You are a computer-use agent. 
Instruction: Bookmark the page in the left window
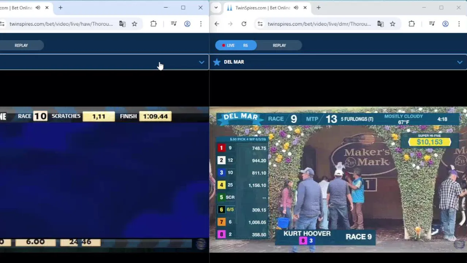(x=134, y=24)
